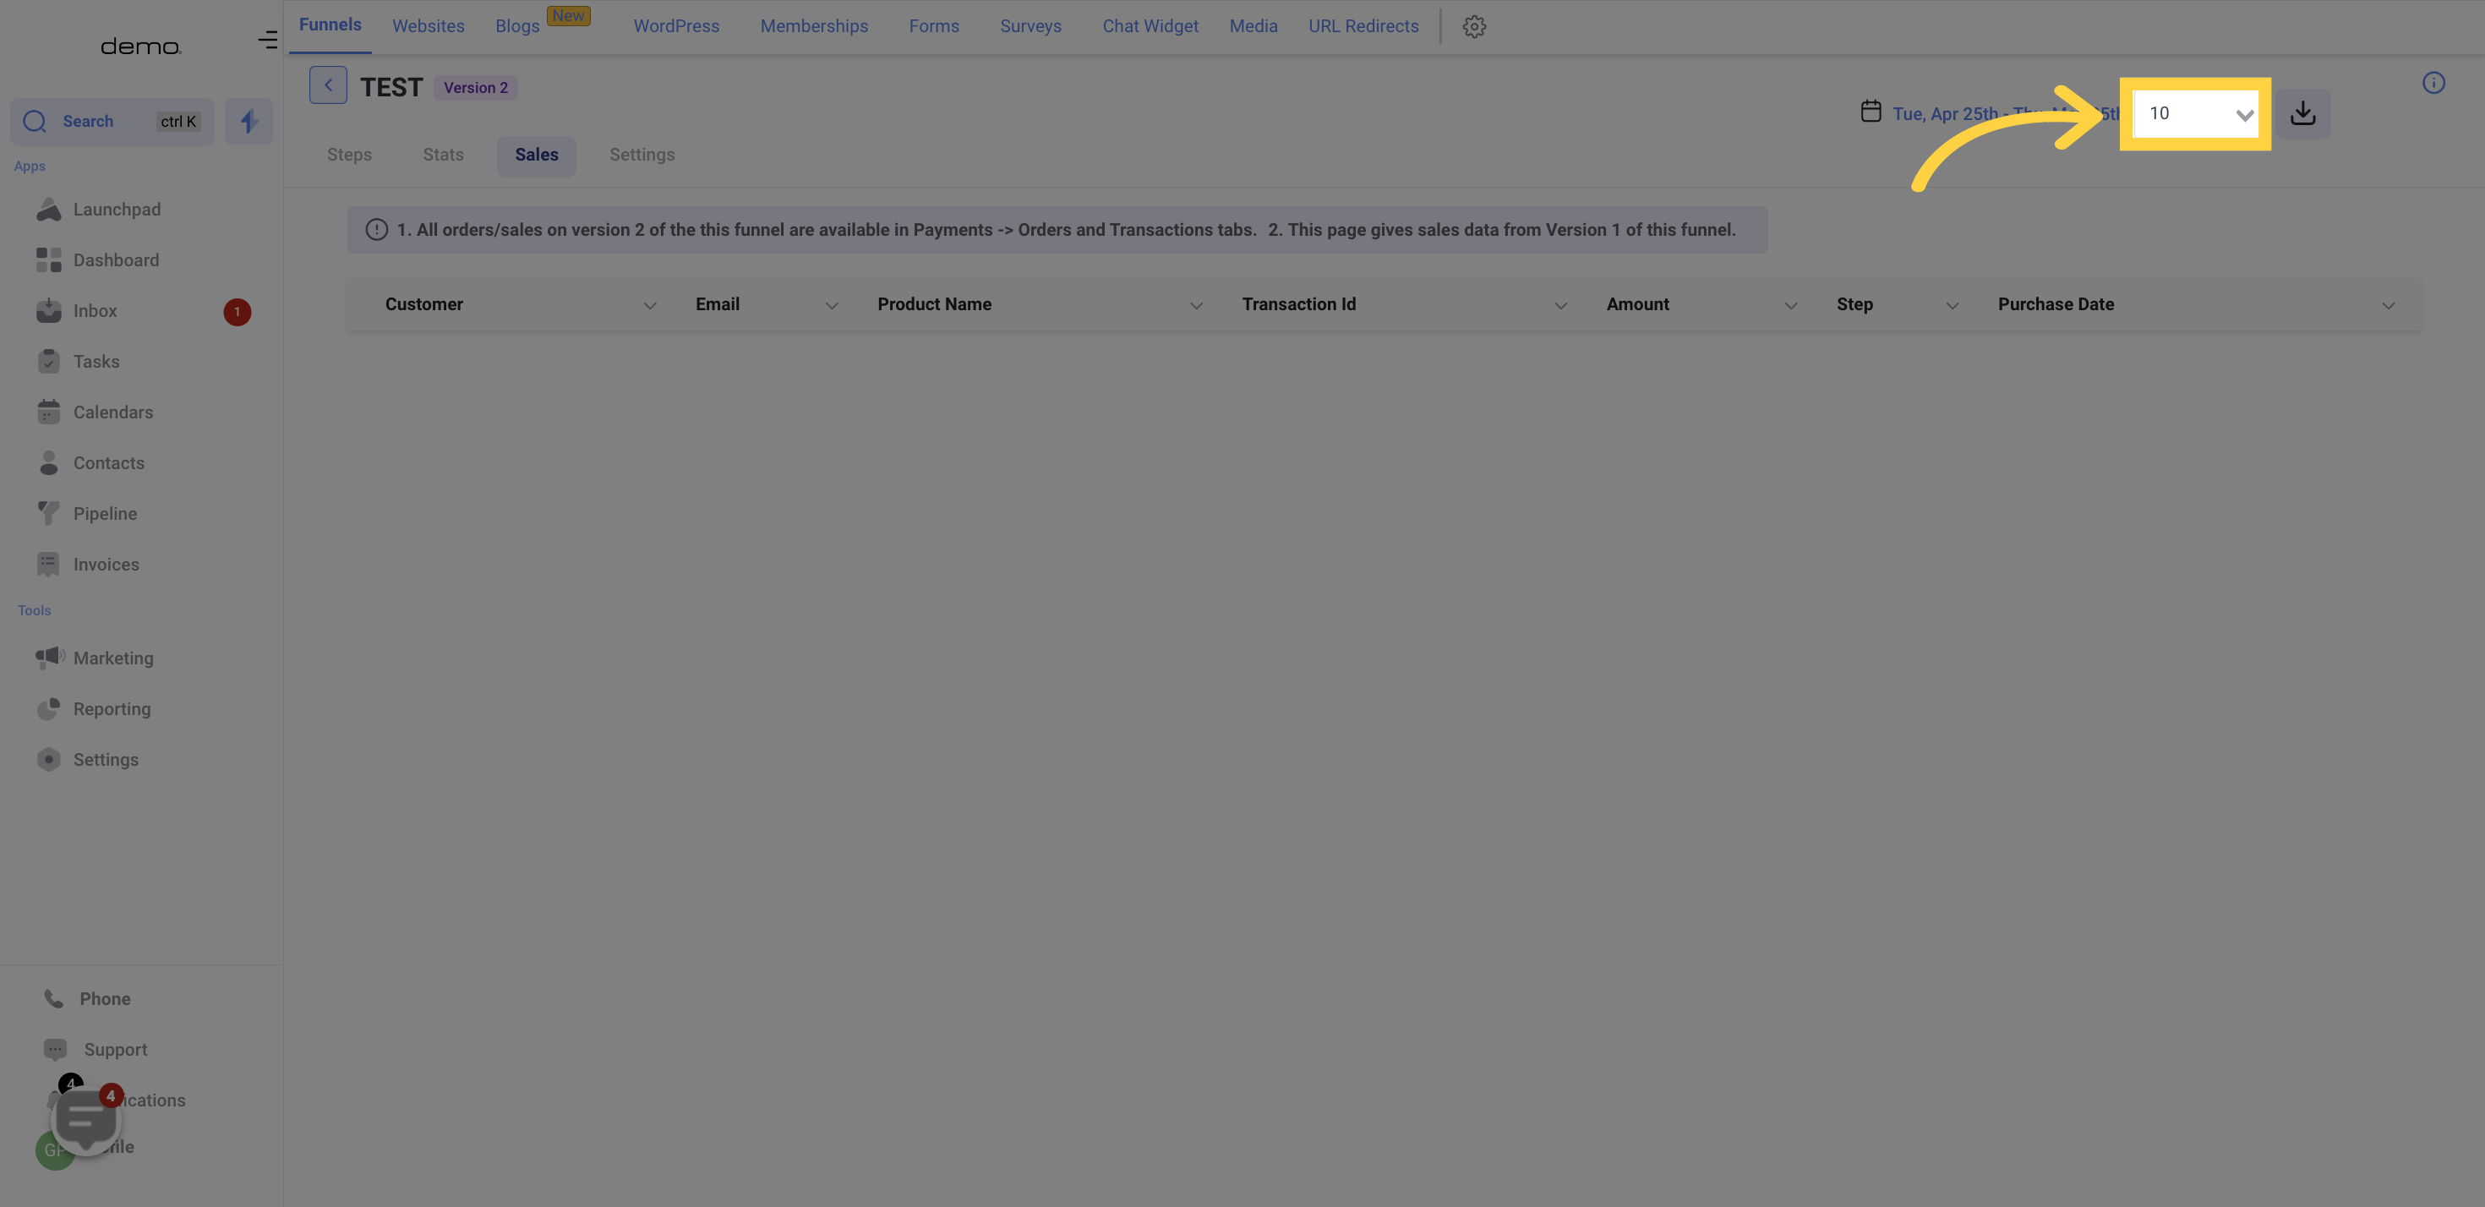Click the Lightning/Quick Actions icon

click(248, 122)
